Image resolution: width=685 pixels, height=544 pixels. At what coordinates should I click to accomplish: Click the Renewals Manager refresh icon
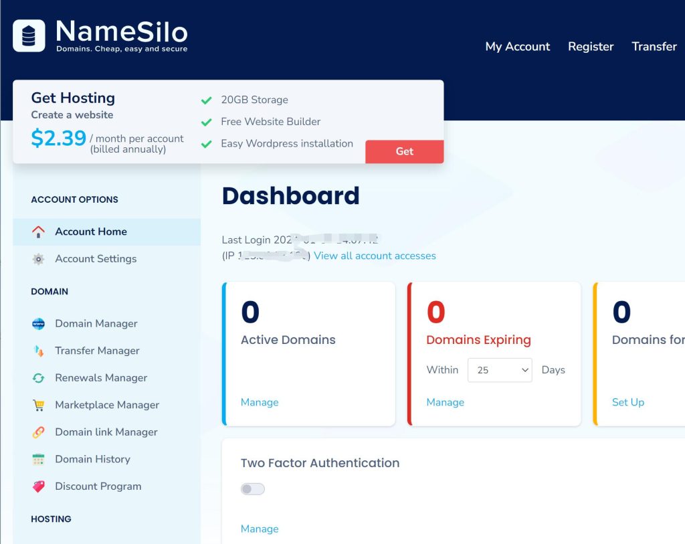point(38,378)
